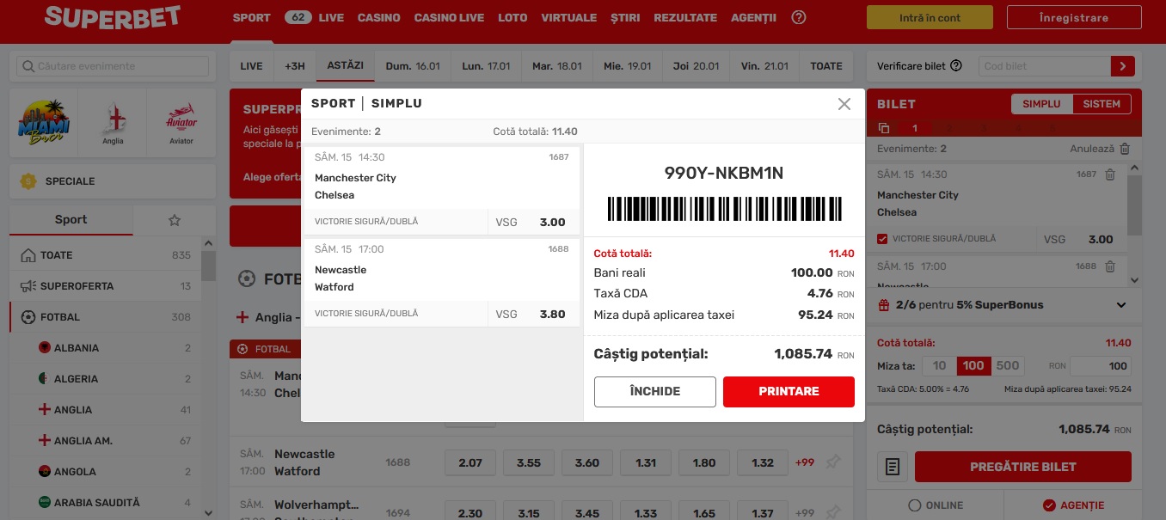Click the TOATE home icon in sport list

[x=28, y=255]
